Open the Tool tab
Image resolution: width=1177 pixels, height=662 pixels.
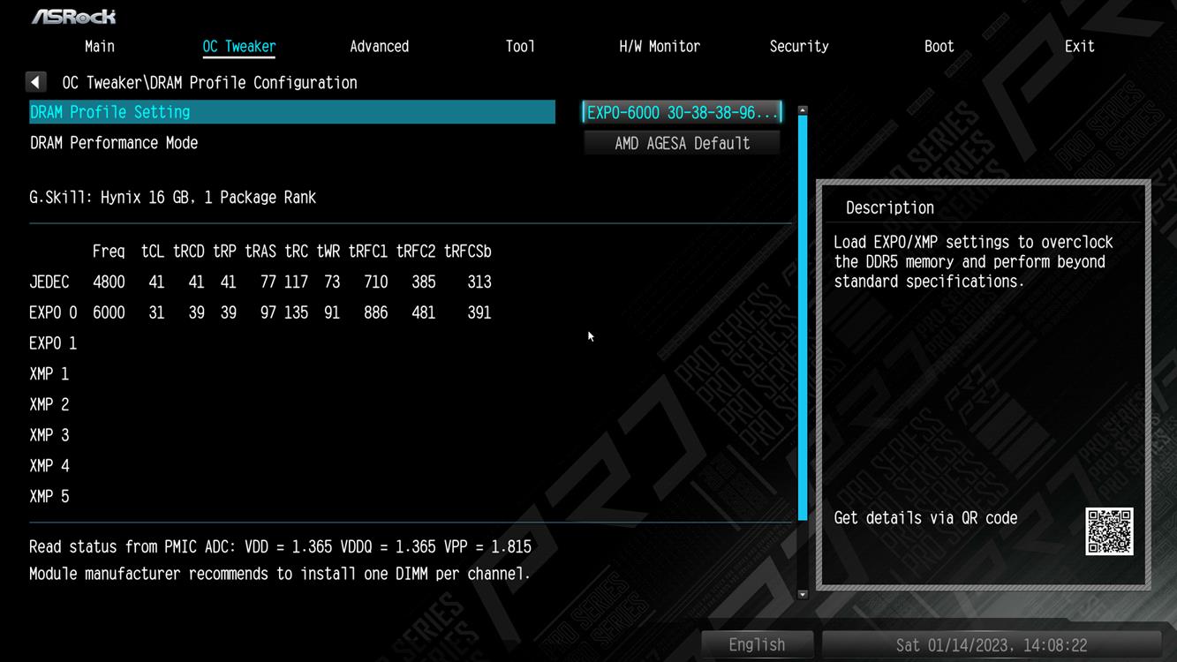(x=520, y=47)
